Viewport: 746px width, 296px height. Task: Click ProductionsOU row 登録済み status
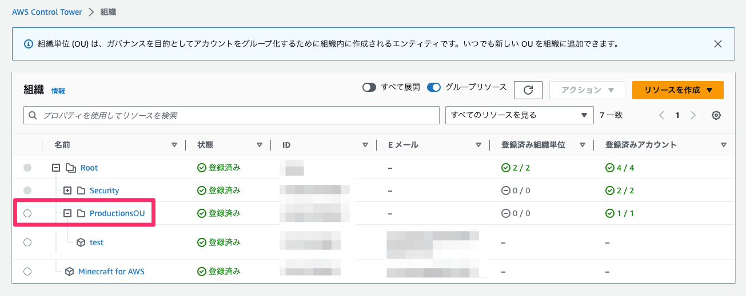[x=225, y=213]
